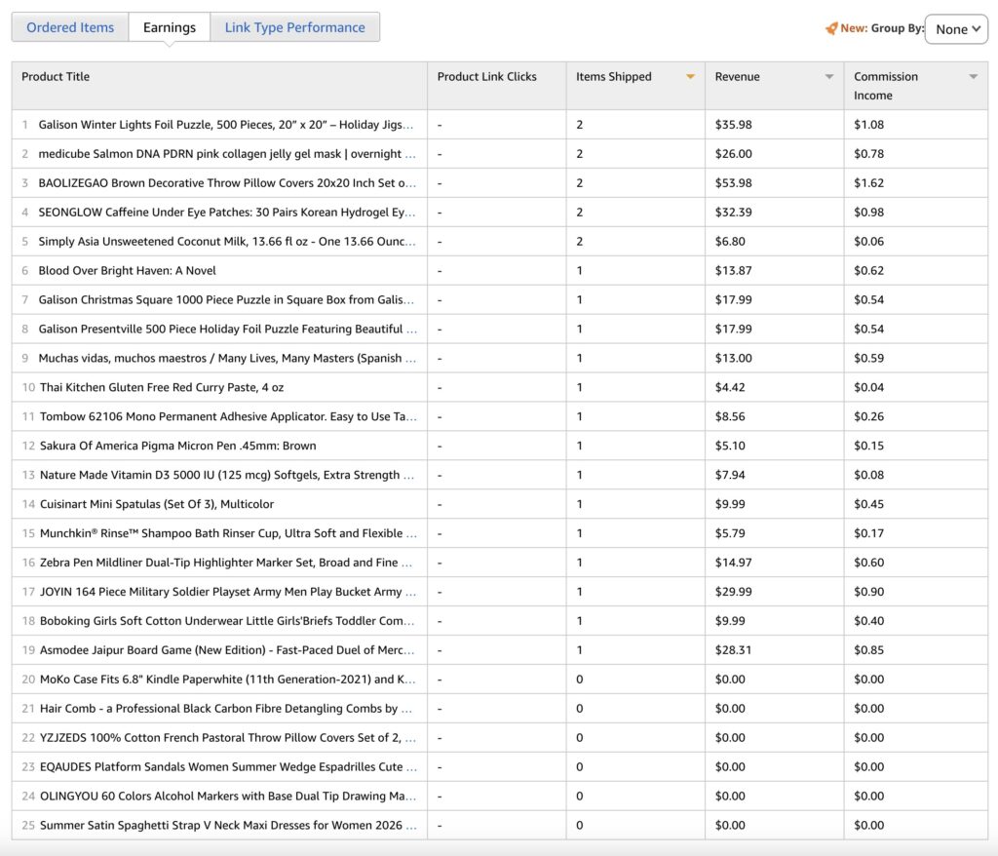This screenshot has width=998, height=856.
Task: Open the Link Type Performance tab
Action: (x=294, y=27)
